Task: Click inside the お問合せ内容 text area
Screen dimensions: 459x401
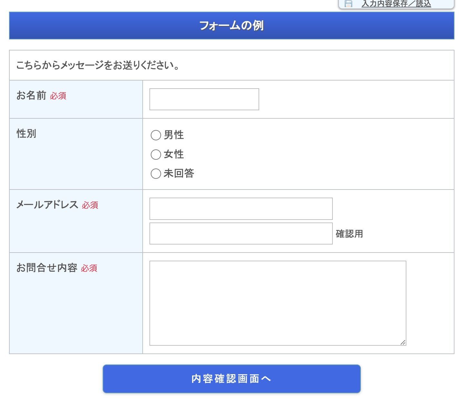Action: point(278,303)
